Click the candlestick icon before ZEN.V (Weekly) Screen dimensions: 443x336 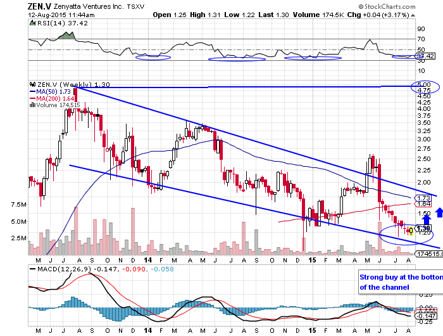tap(32, 84)
